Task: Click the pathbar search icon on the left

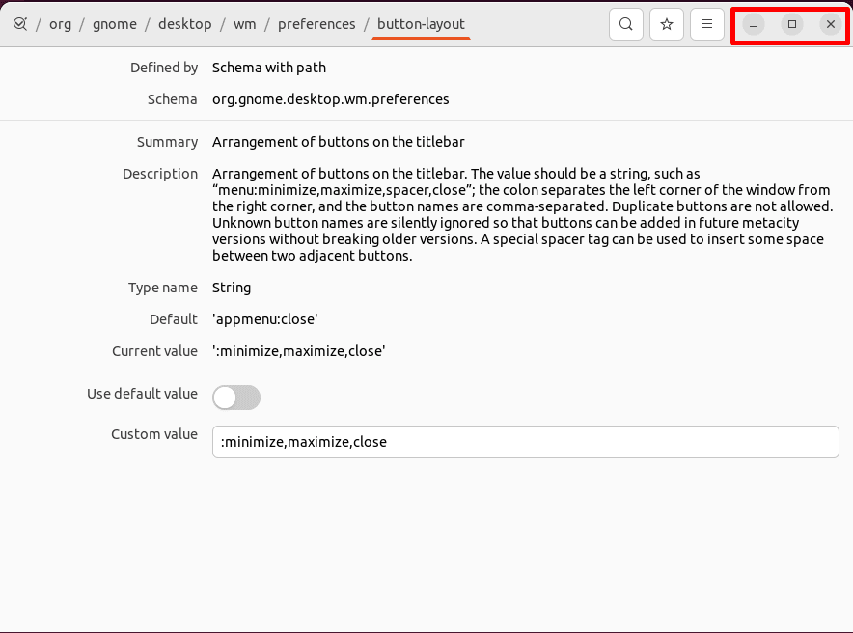Action: tap(21, 23)
